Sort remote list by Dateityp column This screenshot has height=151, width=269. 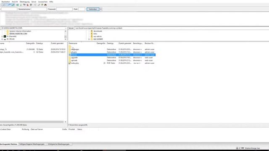pos(110,44)
